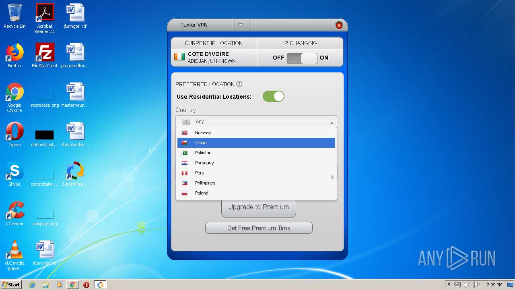Open Internet Explorer in the taskbar
The width and height of the screenshot is (515, 290).
32,285
